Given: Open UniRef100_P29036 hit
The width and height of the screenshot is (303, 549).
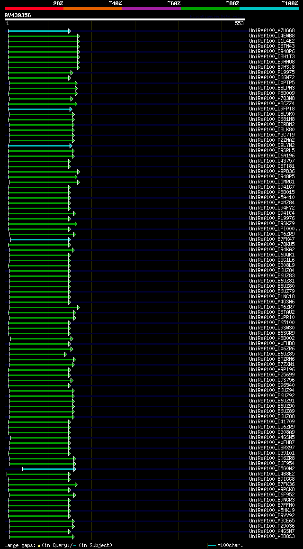Looking at the screenshot, I should (x=272, y=526).
